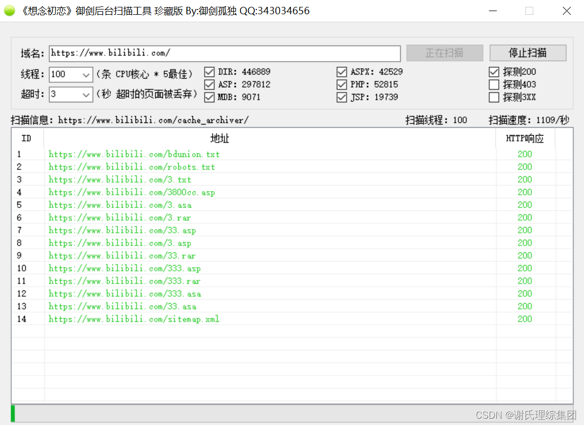Screen dimensions: 584x425
Task: Open the 线程 thread count dropdown
Action: (x=86, y=74)
